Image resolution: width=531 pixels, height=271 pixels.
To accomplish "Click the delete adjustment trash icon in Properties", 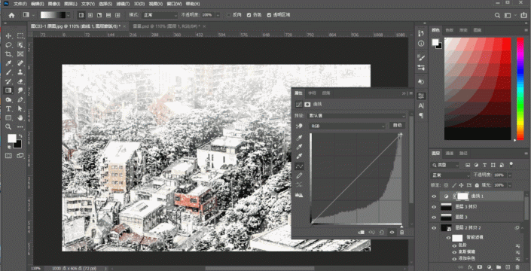I will click(402, 232).
